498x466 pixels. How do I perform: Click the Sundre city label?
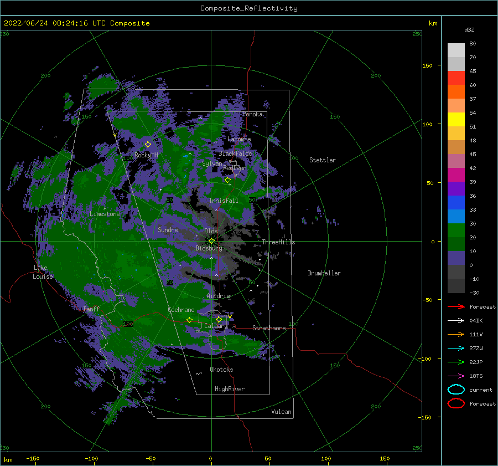[x=168, y=229]
